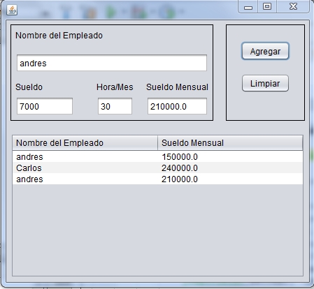Screen dimensions: 314x289
Task: Select the last andres row in table
Action: pos(158,179)
